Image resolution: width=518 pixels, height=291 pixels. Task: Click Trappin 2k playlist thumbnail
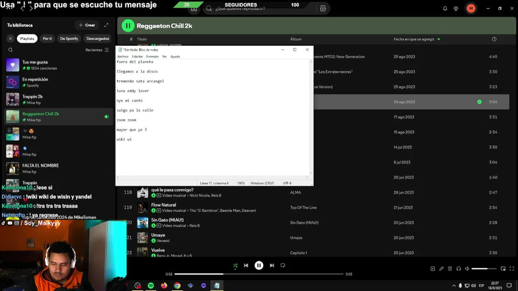click(13, 99)
